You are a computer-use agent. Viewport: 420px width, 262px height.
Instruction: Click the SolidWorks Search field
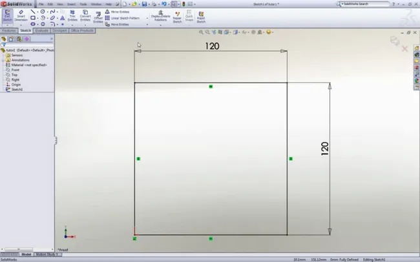click(x=365, y=4)
